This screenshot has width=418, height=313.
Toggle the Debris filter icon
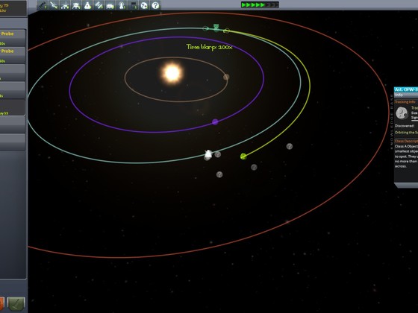click(43, 5)
